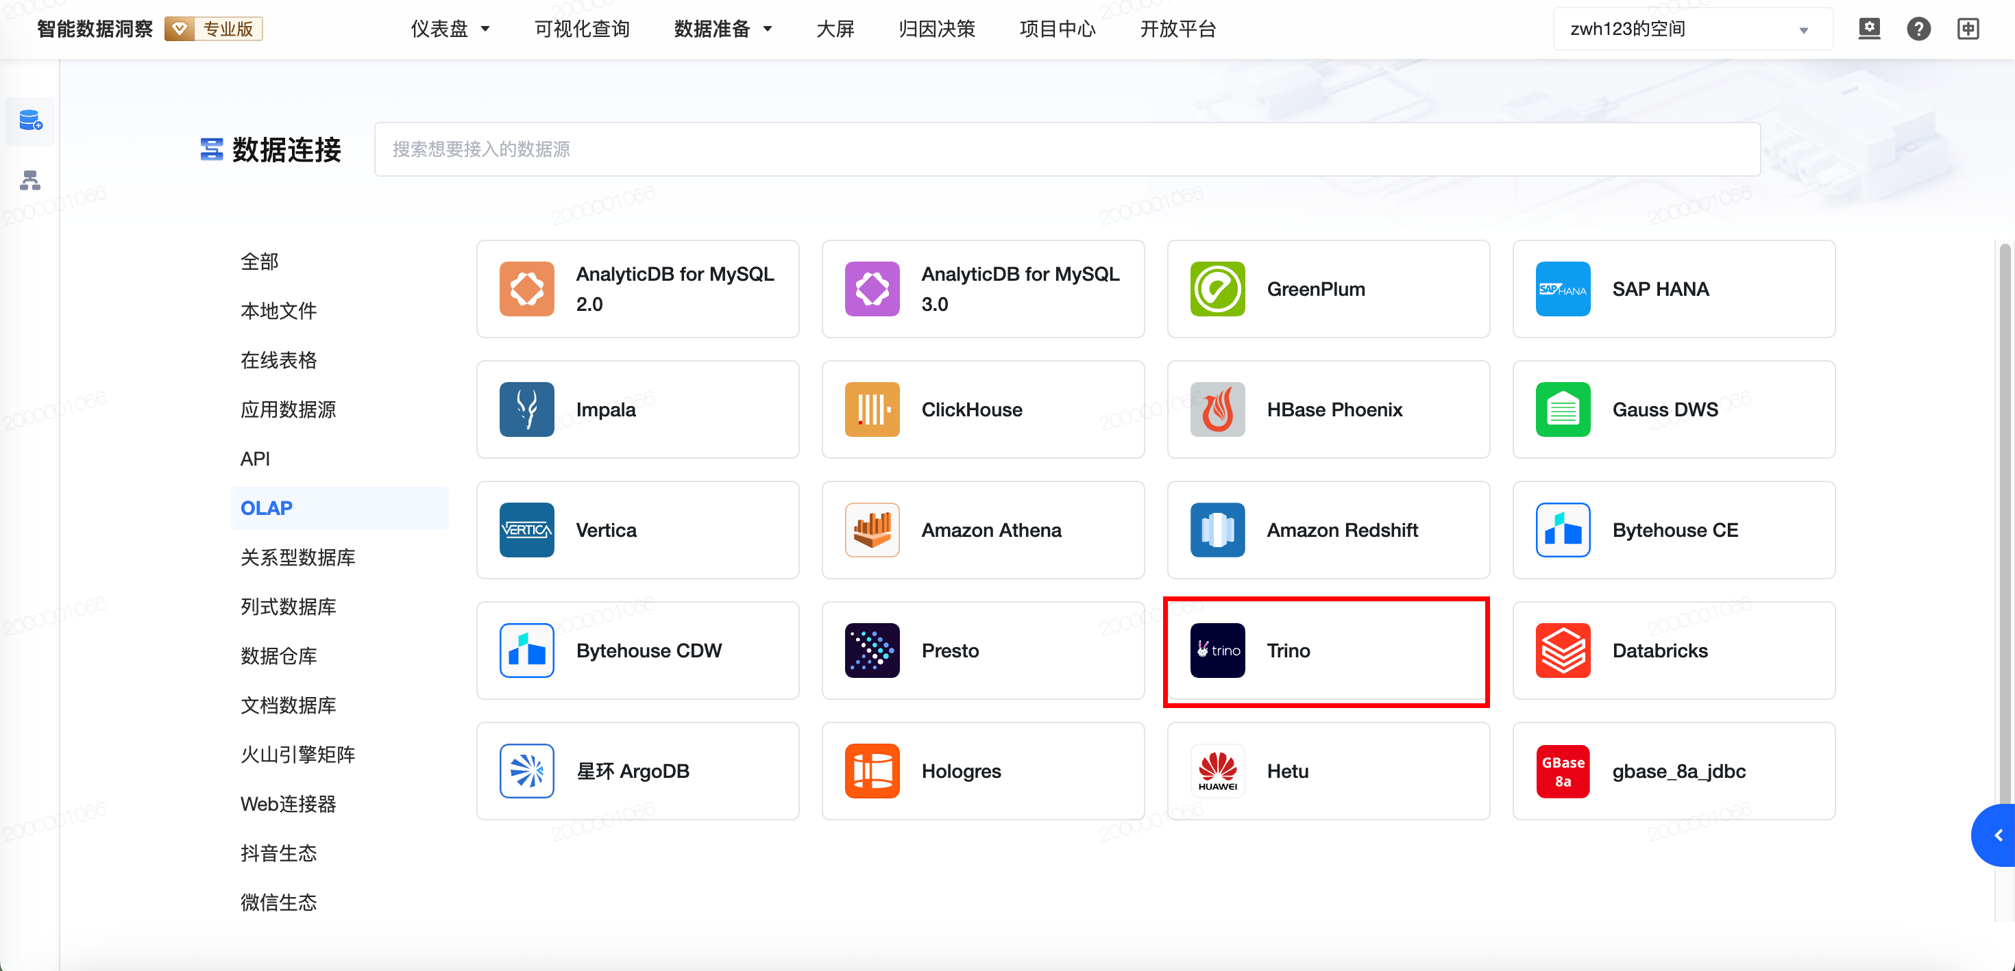Open the zwh123的空间 workspace selector

1692,29
